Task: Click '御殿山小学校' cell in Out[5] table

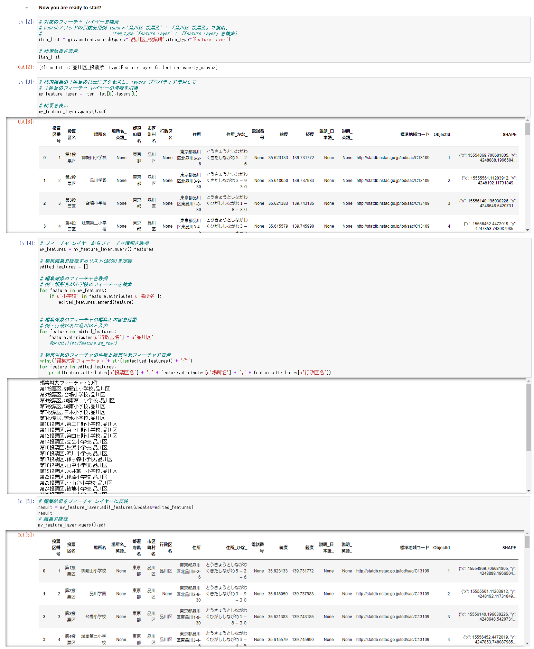Action: (94, 571)
